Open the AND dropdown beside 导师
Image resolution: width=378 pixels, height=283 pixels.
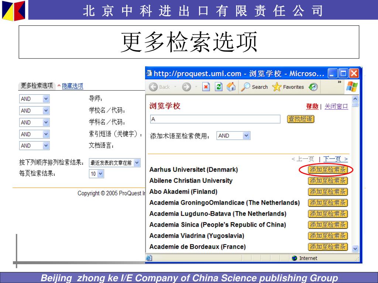pyautogui.click(x=34, y=99)
